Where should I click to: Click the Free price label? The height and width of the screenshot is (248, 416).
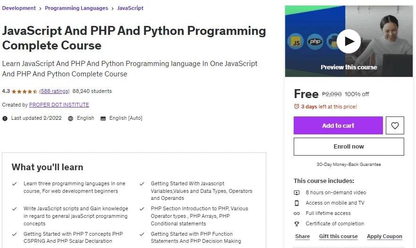pyautogui.click(x=306, y=94)
